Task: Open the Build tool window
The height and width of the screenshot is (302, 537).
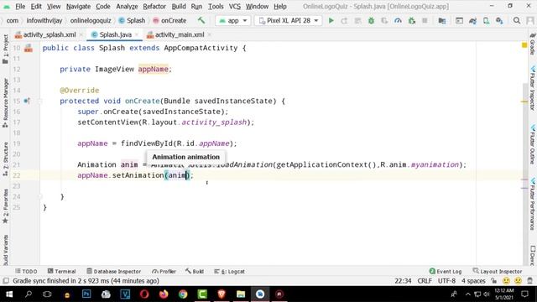Action: 195,271
